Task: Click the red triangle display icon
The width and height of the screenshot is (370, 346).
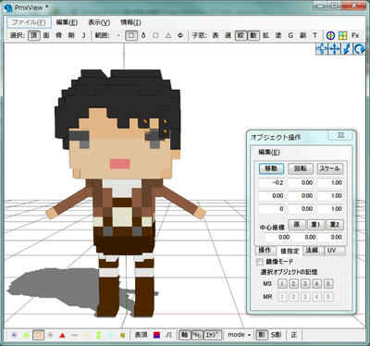Action: click(x=62, y=335)
